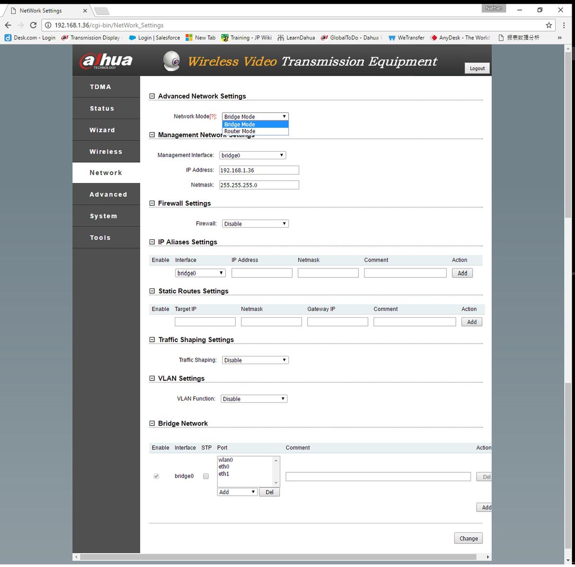Click the Logout button
Viewport: 575px width, 567px height.
(477, 68)
